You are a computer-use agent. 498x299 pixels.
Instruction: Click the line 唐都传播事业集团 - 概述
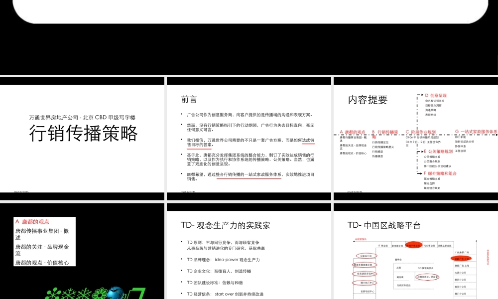click(42, 234)
